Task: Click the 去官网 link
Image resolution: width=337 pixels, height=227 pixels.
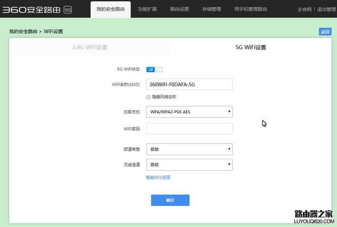Action: tap(304, 9)
